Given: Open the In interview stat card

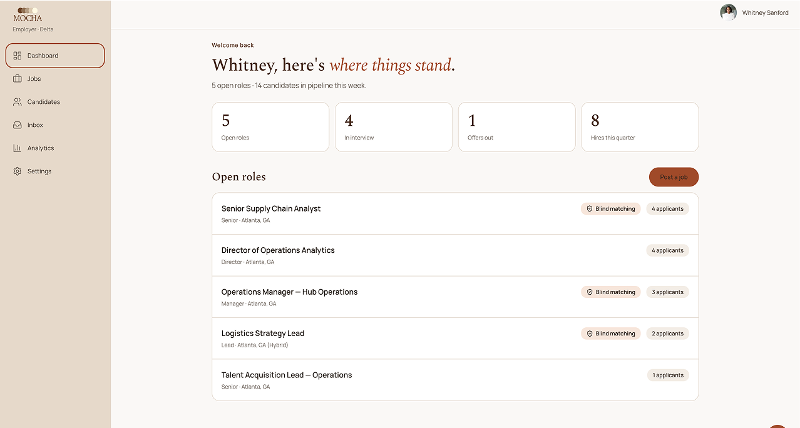Looking at the screenshot, I should (394, 127).
